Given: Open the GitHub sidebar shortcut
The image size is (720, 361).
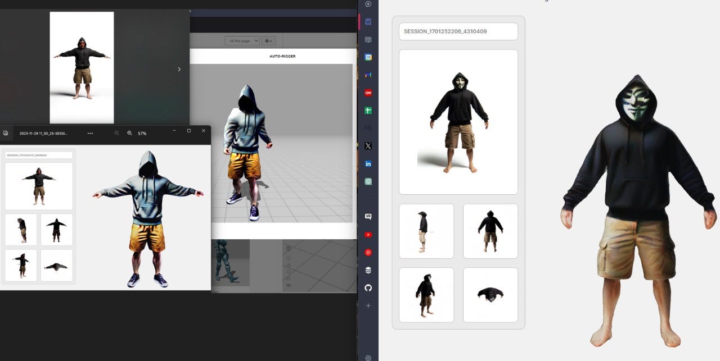Looking at the screenshot, I should click(x=368, y=288).
